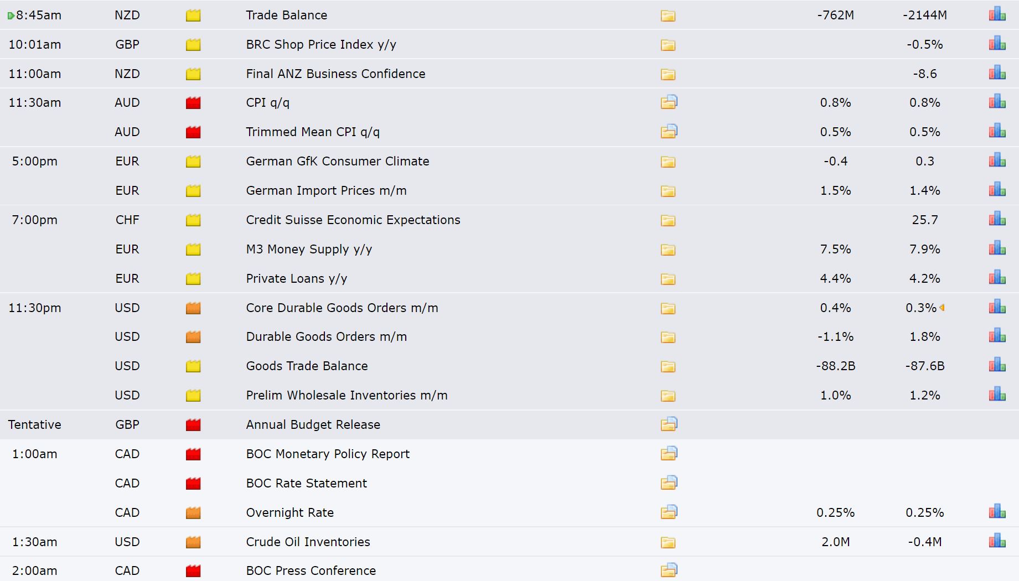The width and height of the screenshot is (1019, 581).
Task: Click red impact icon for BOC Press Conference
Action: point(193,571)
